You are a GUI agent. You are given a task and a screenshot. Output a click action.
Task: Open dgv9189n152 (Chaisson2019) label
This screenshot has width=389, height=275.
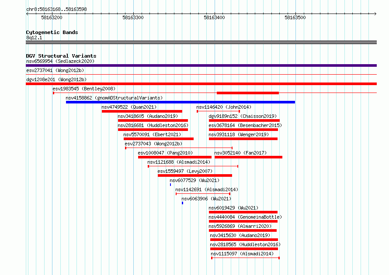pyautogui.click(x=243, y=116)
